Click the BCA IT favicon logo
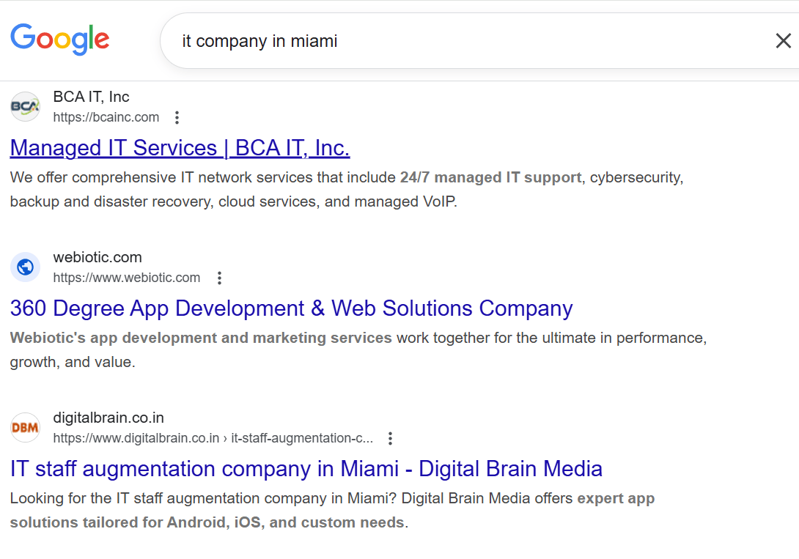Screen dimensions: 799x559 tap(26, 107)
